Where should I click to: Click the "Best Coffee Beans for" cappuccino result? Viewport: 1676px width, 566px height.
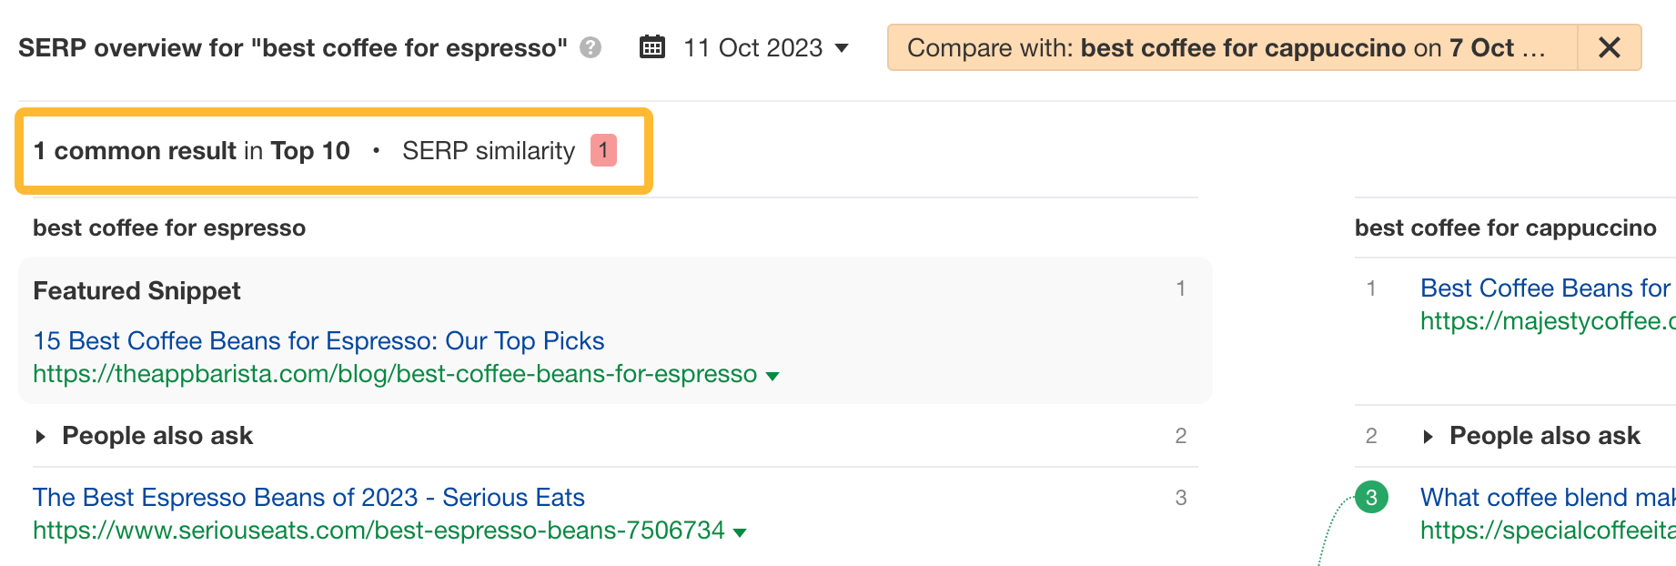coord(1544,288)
